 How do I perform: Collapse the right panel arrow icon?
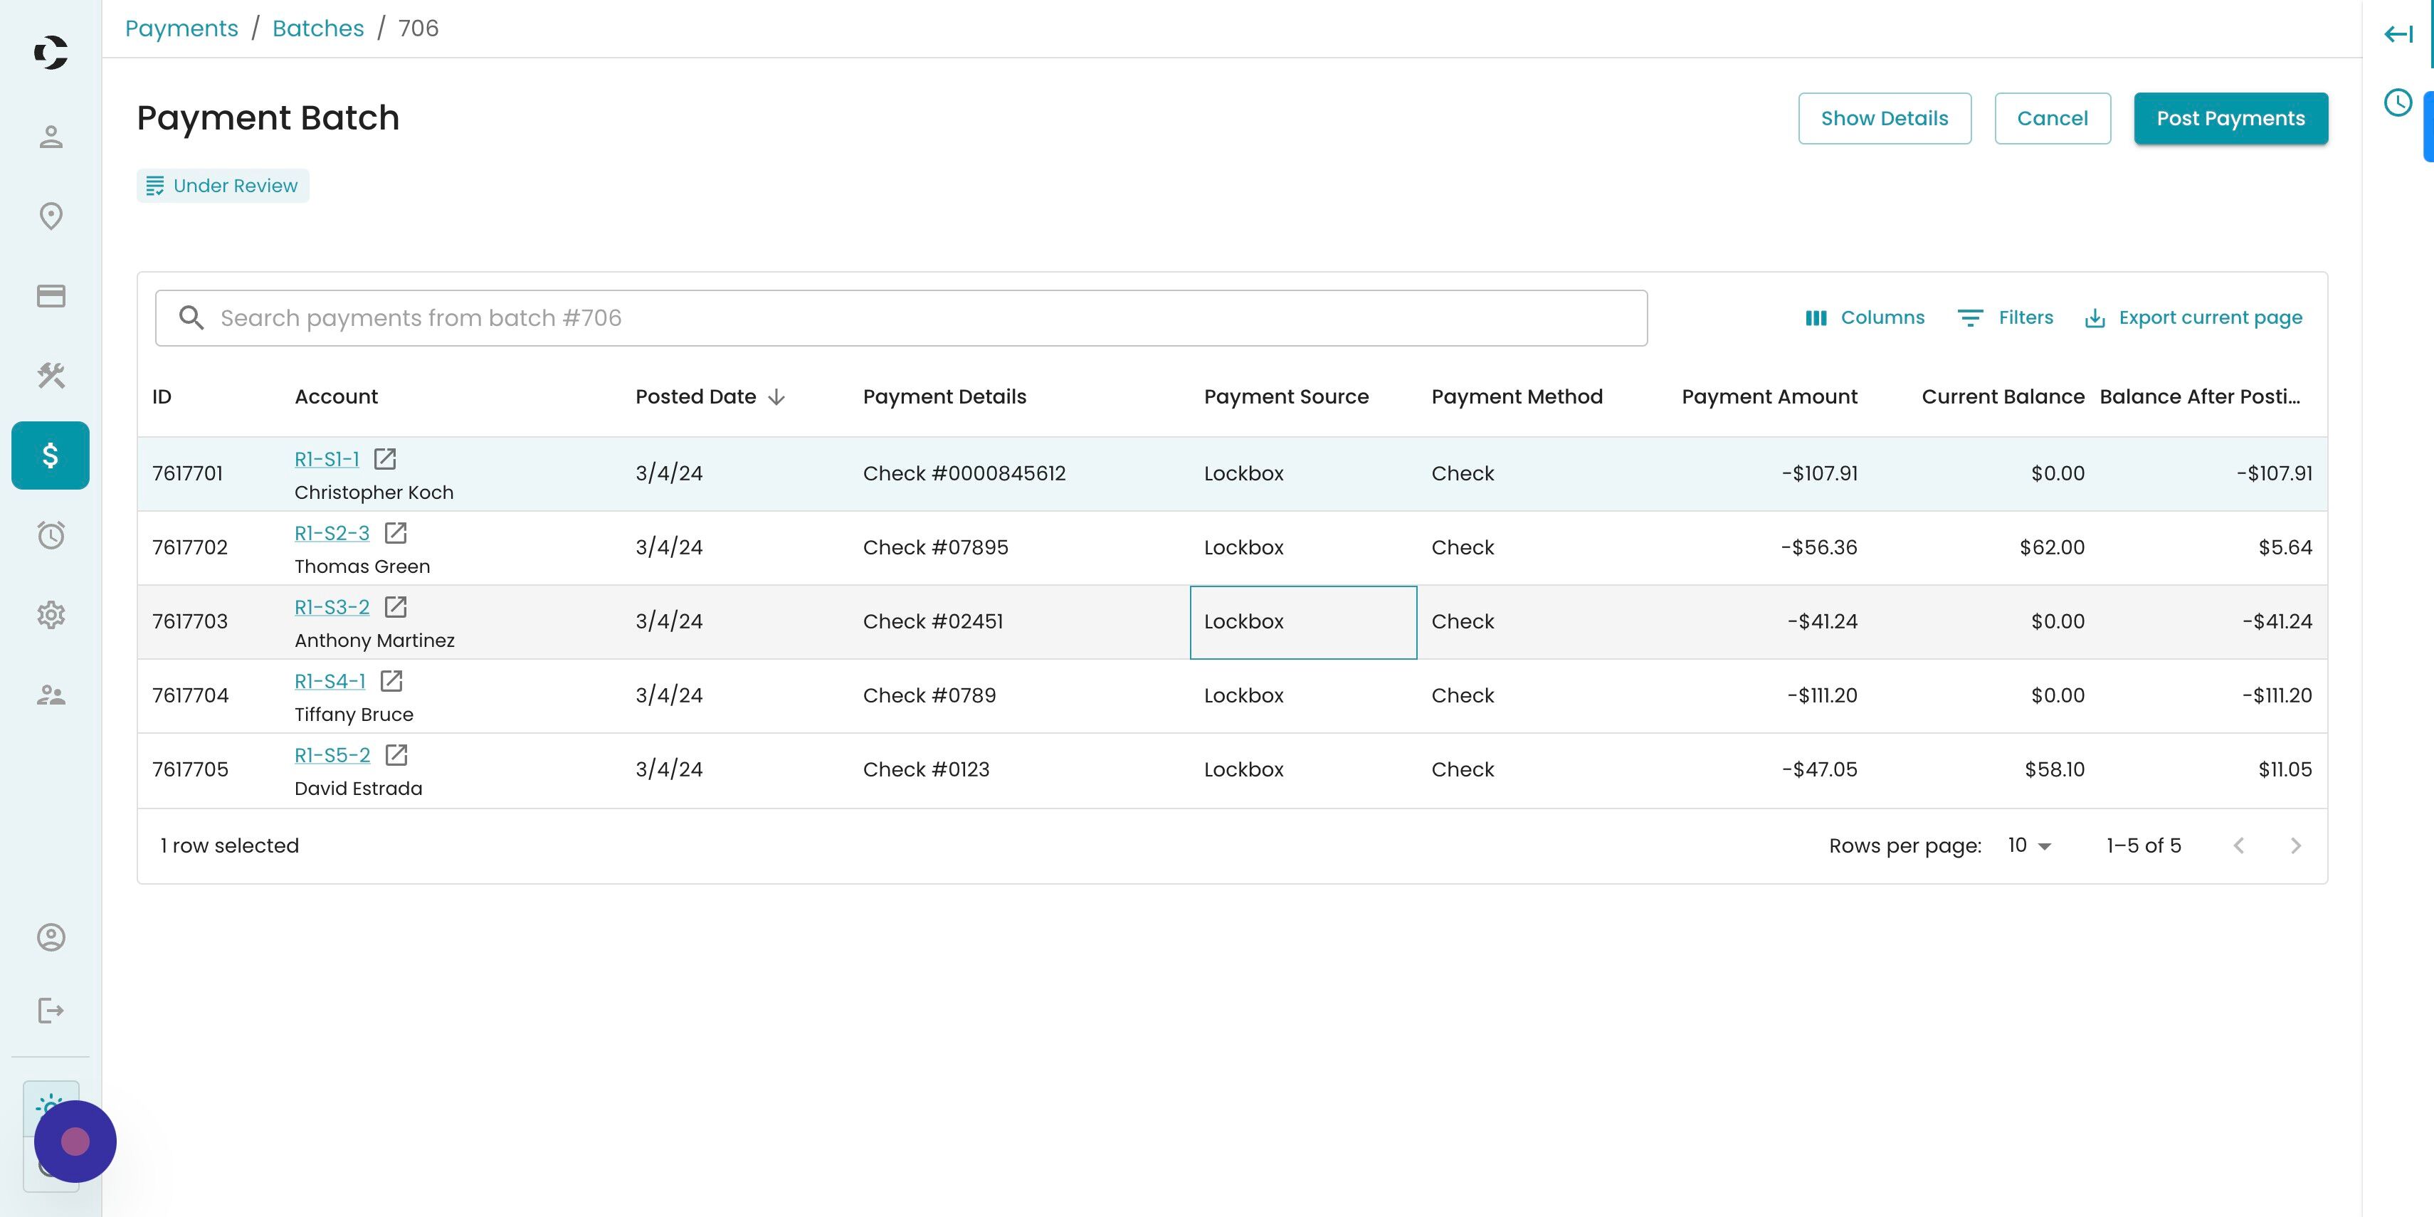point(2397,35)
